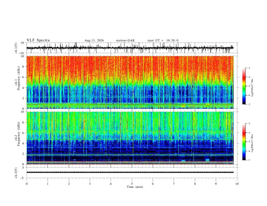Click the 8 minute tick on time axis
Screen dimensions: 267x206
click(x=195, y=184)
